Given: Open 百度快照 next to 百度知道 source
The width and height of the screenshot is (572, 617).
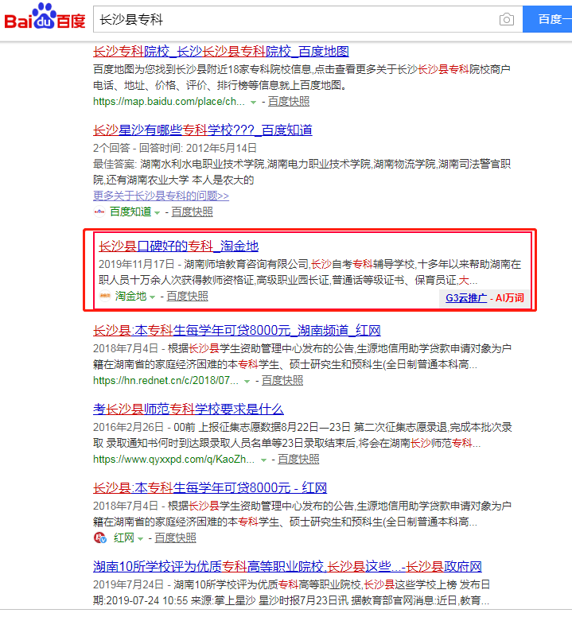Looking at the screenshot, I should pos(192,211).
